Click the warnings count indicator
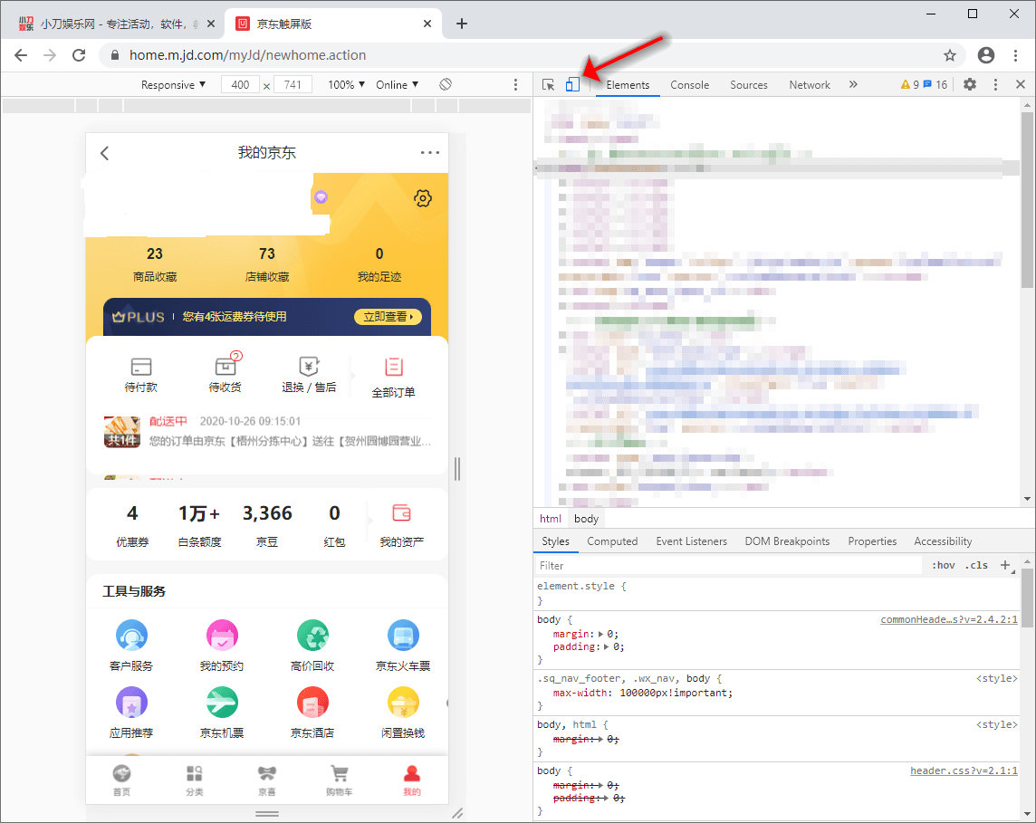Screen dimensions: 1036x823 coord(910,84)
